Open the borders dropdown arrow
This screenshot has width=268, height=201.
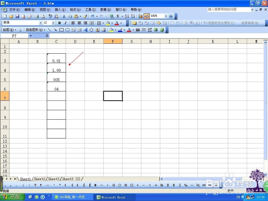103,23
